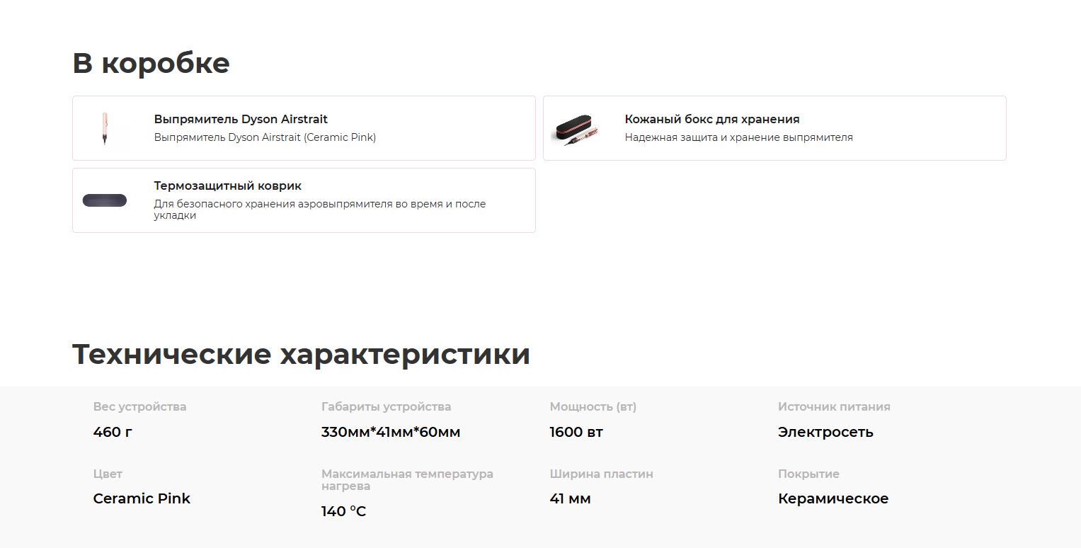Click the '(Ceramic Pink)' straightener description text
This screenshot has width=1081, height=548.
[x=265, y=137]
